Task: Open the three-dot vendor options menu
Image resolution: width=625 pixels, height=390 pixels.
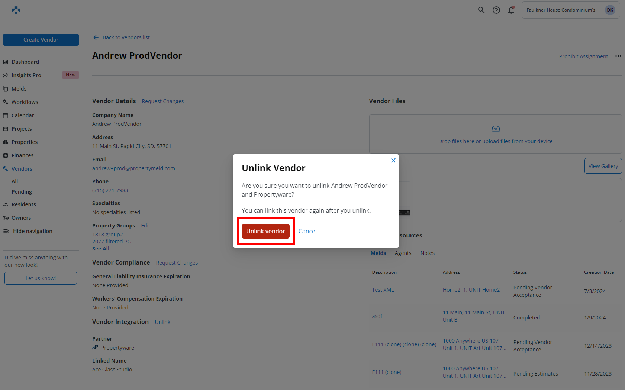Action: tap(618, 56)
